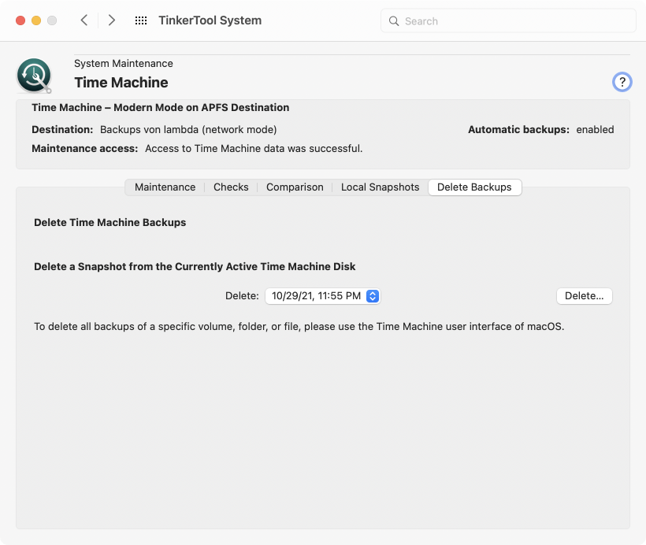The height and width of the screenshot is (545, 646).
Task: Focus the Search field
Action: point(508,20)
